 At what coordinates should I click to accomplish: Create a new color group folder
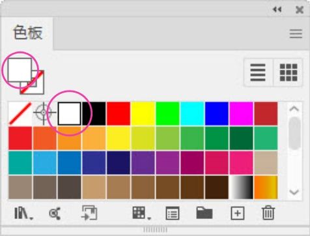(204, 213)
